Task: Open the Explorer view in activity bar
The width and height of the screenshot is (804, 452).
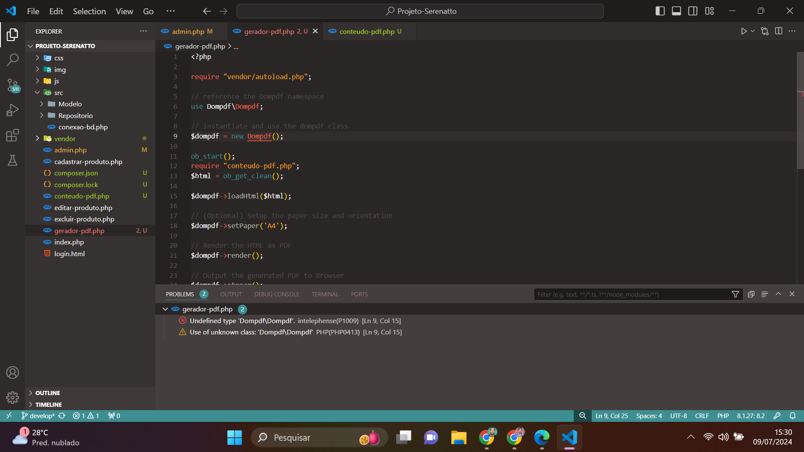Action: tap(13, 35)
